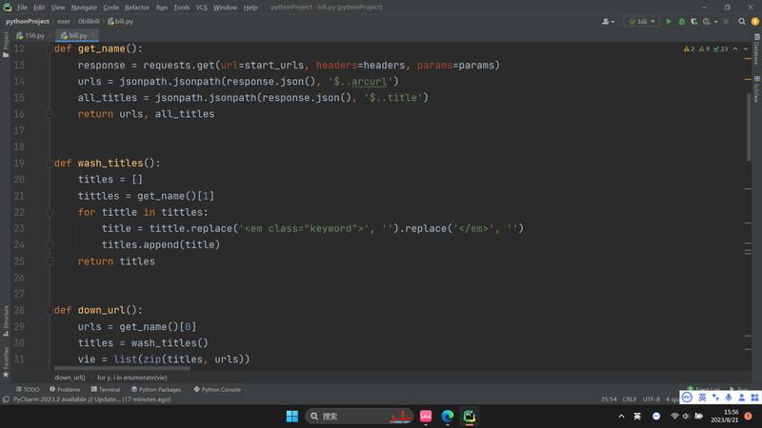Open the bilibili app on the taskbar
This screenshot has height=428, width=762.
(426, 417)
